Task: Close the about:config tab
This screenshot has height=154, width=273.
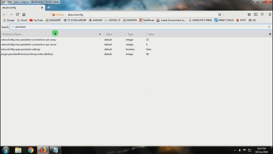Action: coord(42,8)
